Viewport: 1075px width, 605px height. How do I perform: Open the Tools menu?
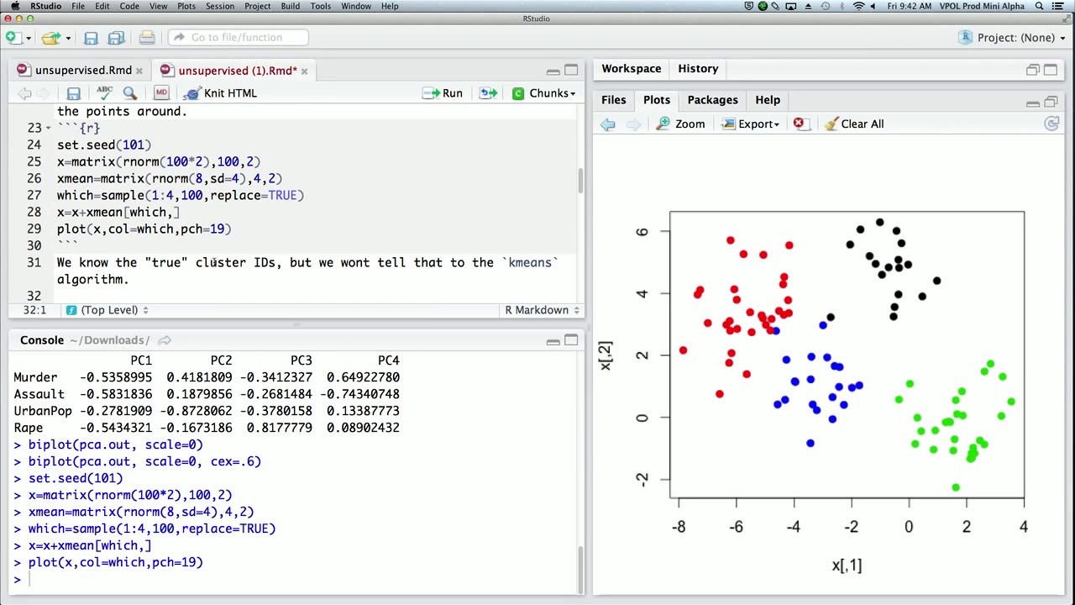point(321,6)
